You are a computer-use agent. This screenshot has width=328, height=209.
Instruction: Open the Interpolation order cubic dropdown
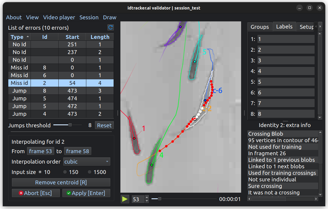87,162
